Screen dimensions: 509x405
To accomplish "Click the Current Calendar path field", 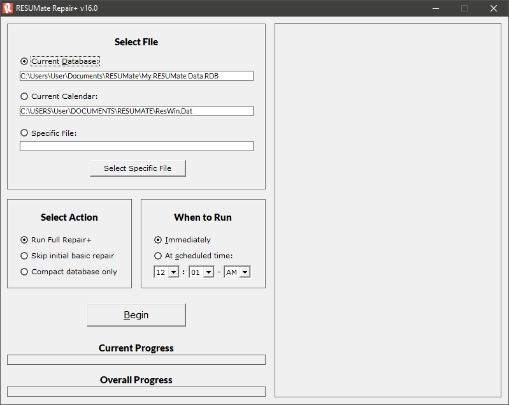I will [136, 111].
